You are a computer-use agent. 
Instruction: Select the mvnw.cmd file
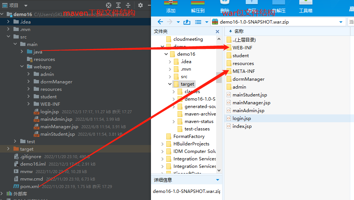click(28, 179)
